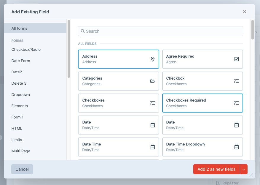260x185 pixels.
Task: Click calendar icon on Date Time Dropdown card
Action: click(x=237, y=147)
